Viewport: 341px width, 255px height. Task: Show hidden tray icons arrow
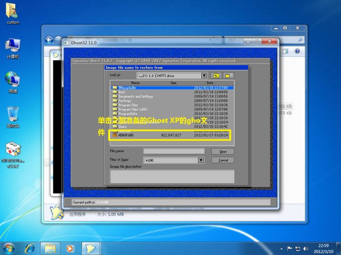coord(282,249)
